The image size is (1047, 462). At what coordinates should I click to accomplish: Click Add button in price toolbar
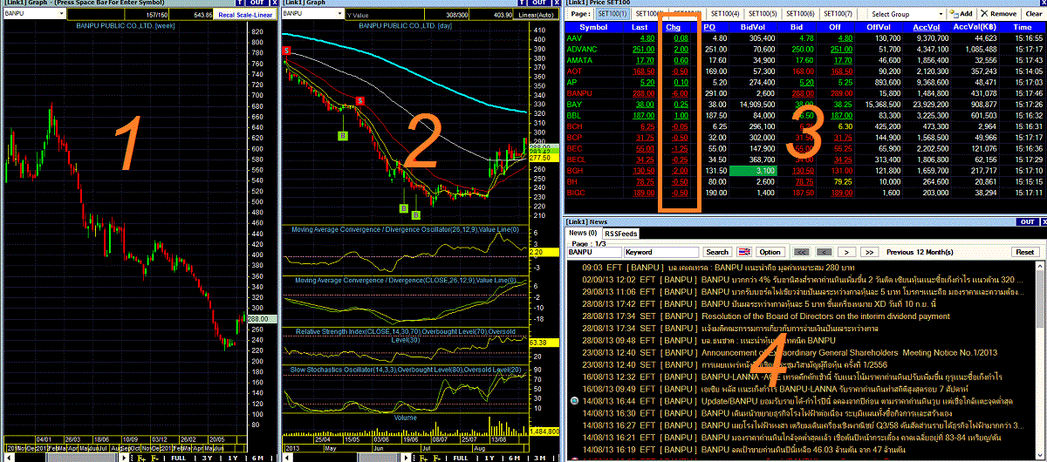960,14
